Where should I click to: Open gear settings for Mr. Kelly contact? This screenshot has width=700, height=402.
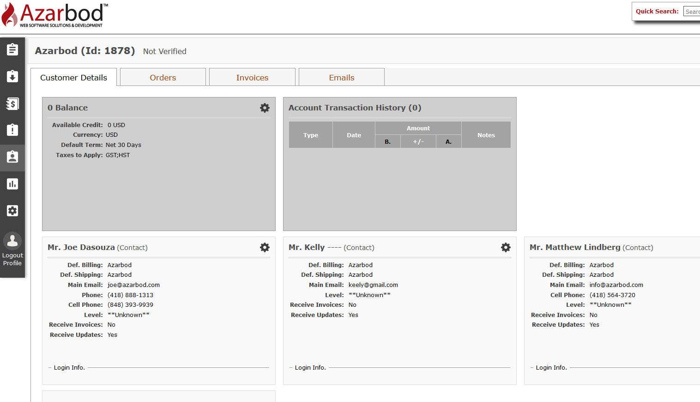pyautogui.click(x=506, y=247)
